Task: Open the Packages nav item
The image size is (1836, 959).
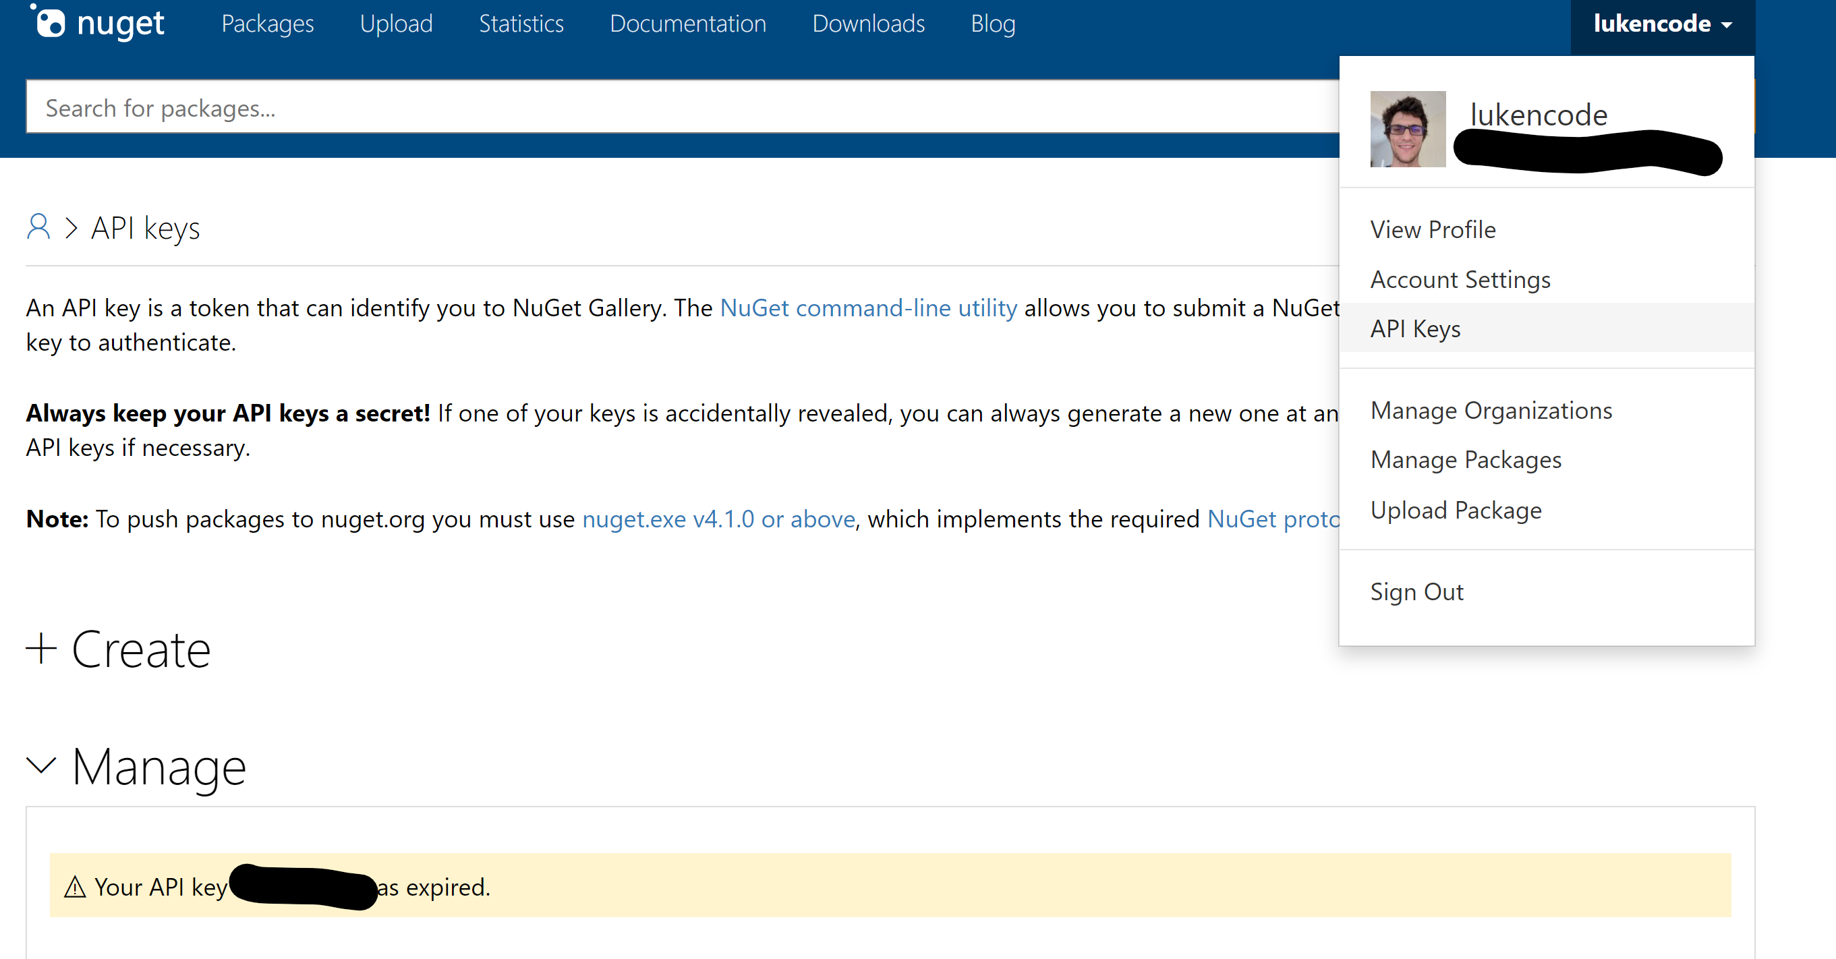Action: (267, 24)
